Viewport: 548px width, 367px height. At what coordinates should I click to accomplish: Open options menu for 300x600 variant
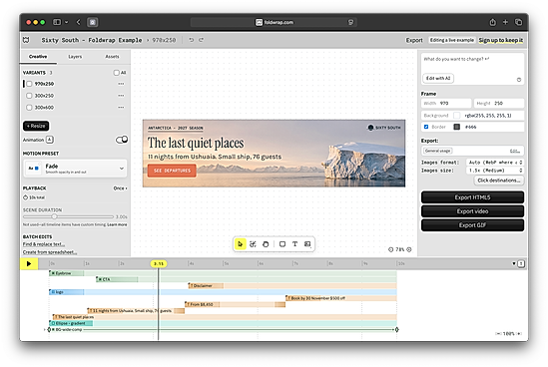(121, 108)
